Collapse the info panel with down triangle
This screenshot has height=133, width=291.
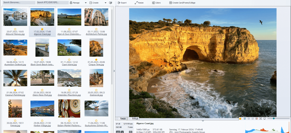point(203,121)
